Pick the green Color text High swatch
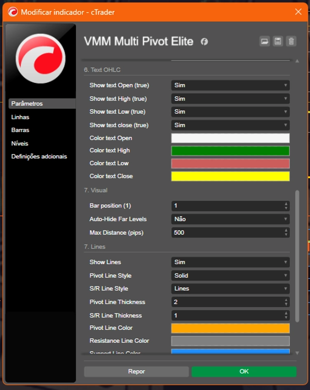 (x=230, y=151)
